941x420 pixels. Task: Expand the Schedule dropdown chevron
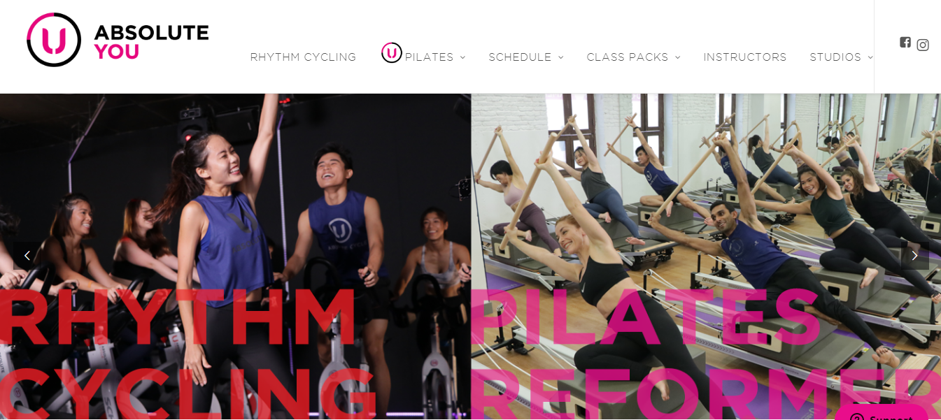pos(560,58)
